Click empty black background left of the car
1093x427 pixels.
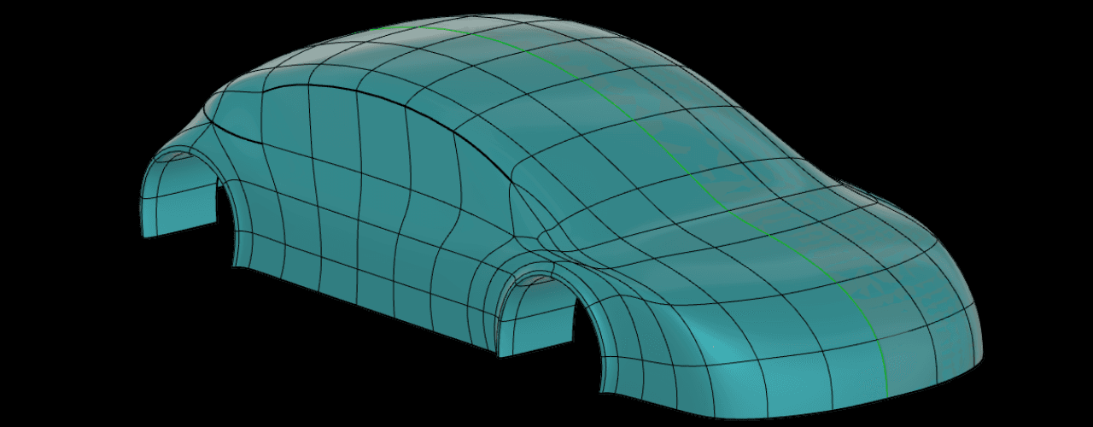point(60,213)
